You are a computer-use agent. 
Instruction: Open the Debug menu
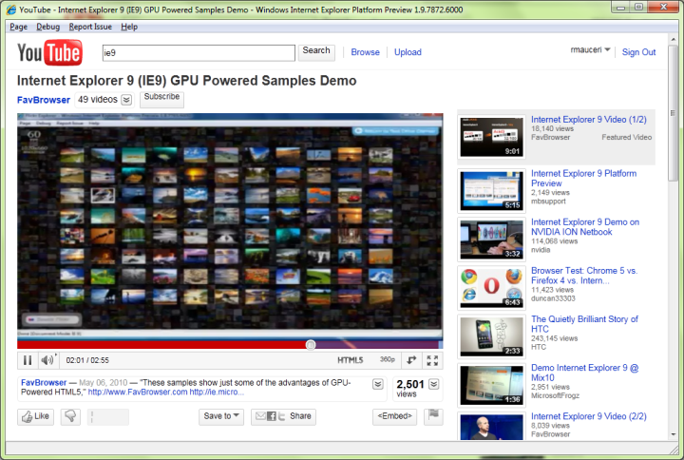click(x=48, y=27)
